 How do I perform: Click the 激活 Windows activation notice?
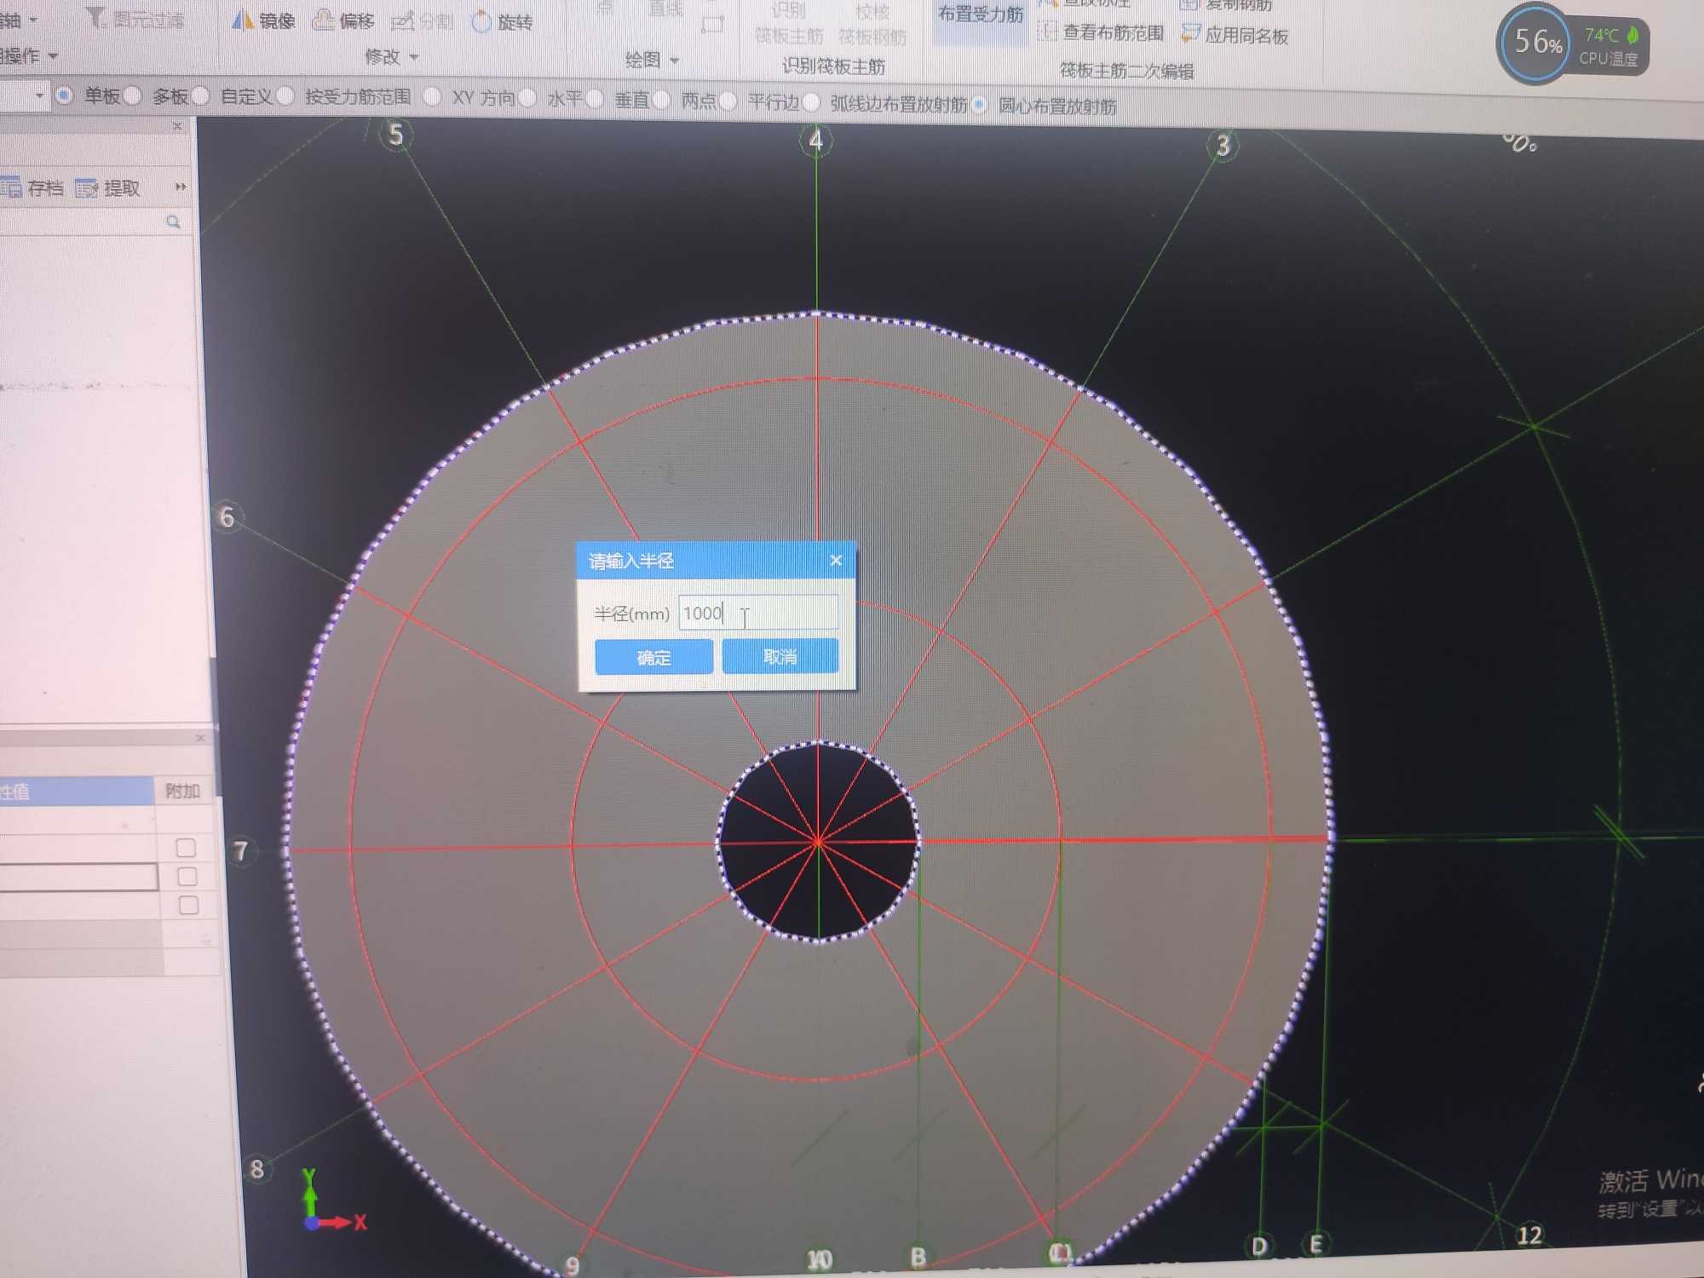[x=1650, y=1193]
